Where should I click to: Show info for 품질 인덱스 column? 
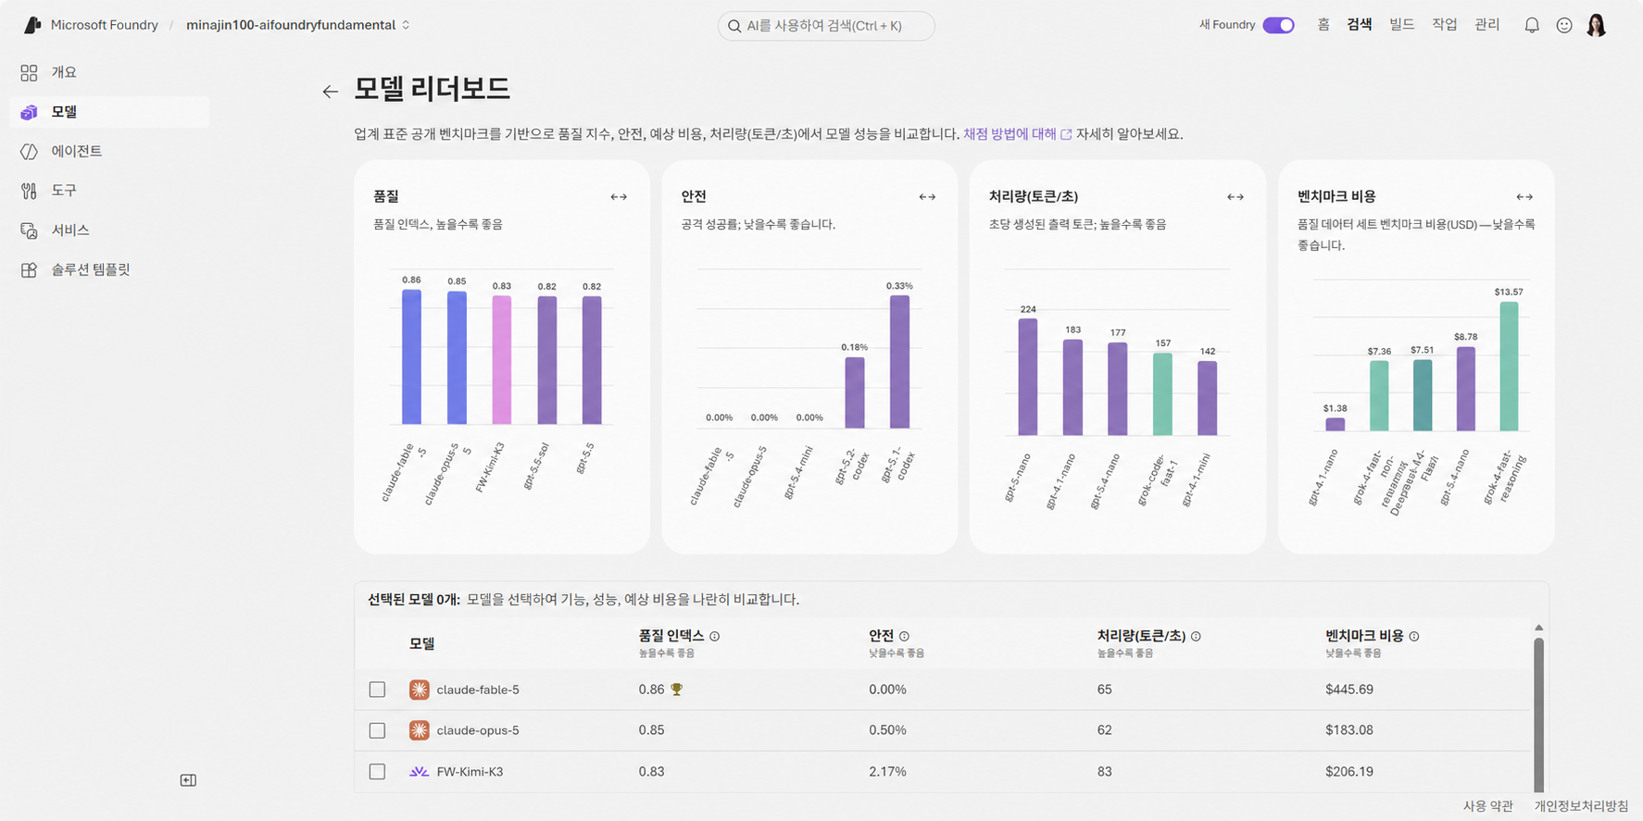click(714, 636)
